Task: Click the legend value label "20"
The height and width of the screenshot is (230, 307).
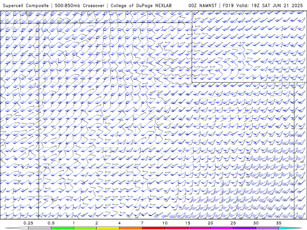Action: point(210,223)
